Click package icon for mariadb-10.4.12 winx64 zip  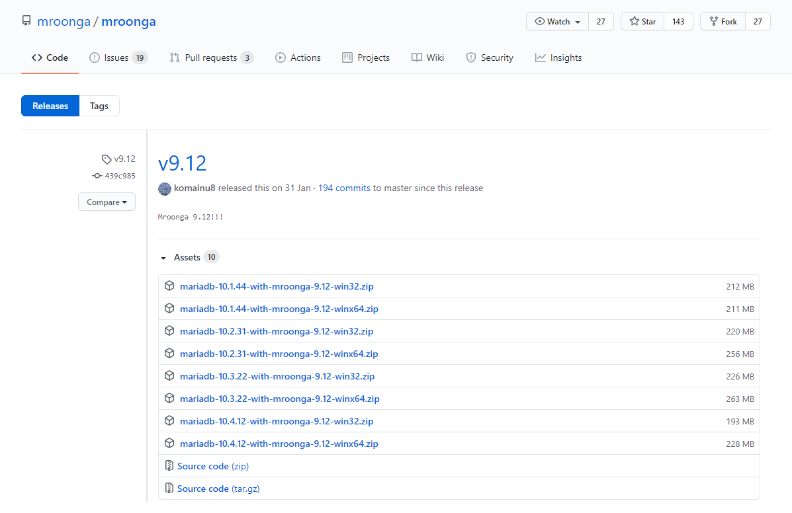[x=169, y=444]
